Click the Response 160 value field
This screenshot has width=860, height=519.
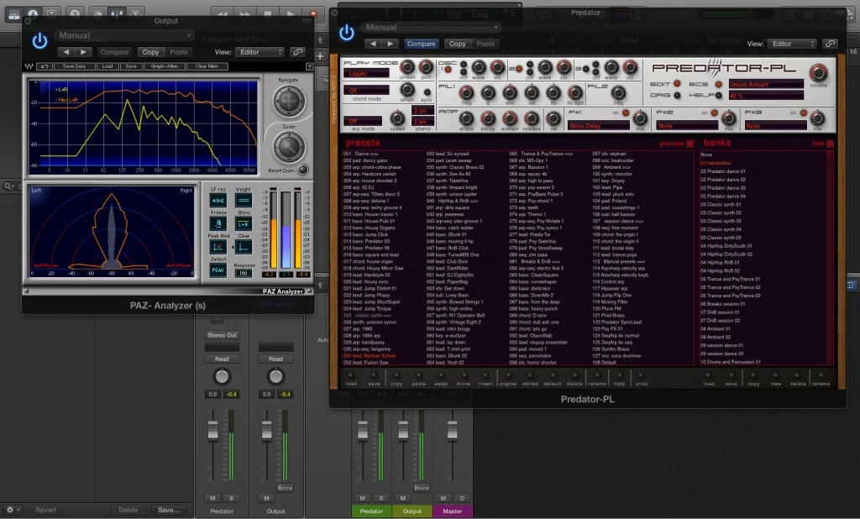click(243, 273)
